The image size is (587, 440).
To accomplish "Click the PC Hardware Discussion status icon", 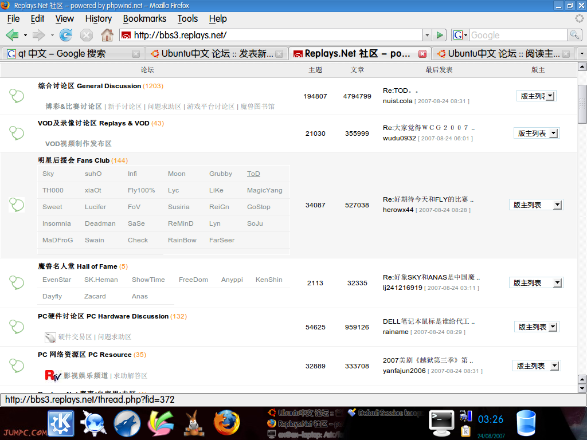I will click(x=17, y=327).
